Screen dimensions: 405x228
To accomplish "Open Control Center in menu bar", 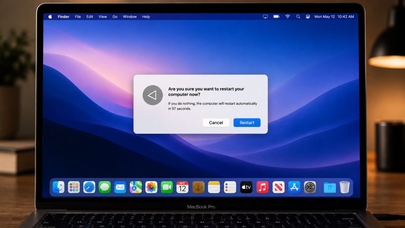I will tap(308, 17).
